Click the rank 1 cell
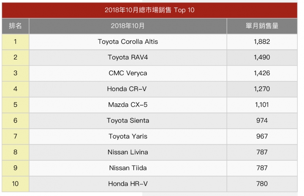This screenshot has width=304, height=196. [x=15, y=42]
